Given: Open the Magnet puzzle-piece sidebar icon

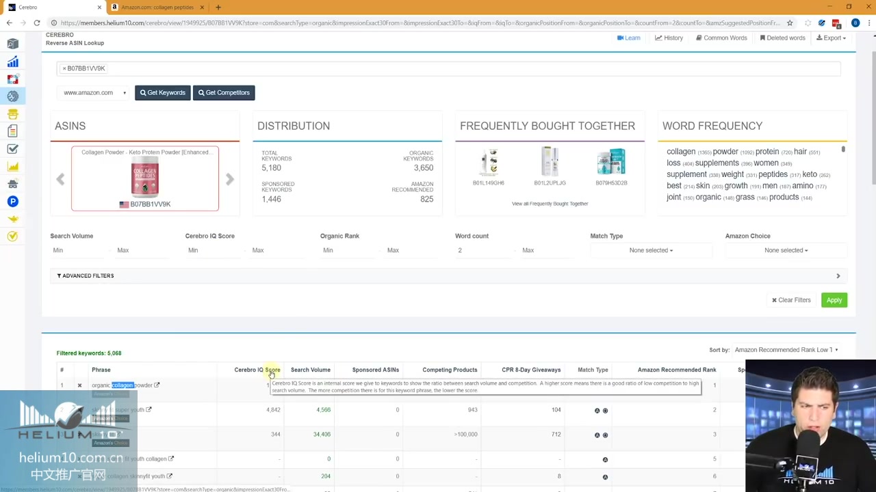Looking at the screenshot, I should (x=12, y=79).
